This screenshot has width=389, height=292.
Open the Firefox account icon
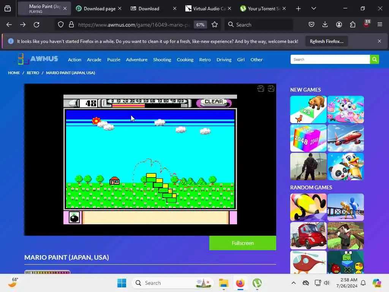(339, 24)
